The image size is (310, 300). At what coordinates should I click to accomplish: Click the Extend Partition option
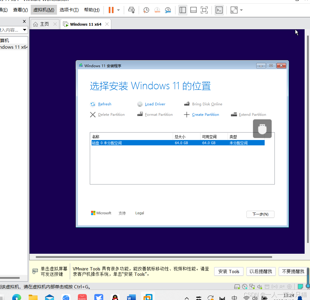pyautogui.click(x=252, y=115)
